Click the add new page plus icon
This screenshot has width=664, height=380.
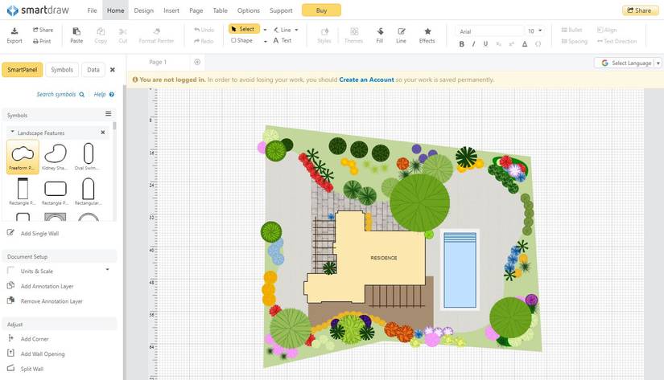point(197,62)
